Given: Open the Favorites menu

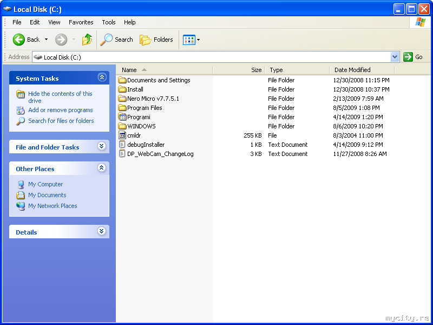Looking at the screenshot, I should pos(81,22).
